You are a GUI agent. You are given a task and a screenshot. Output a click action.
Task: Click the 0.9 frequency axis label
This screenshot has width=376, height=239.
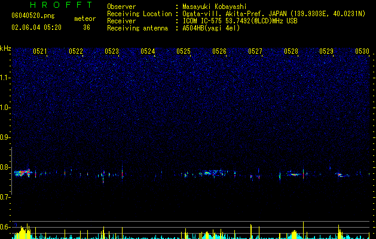pyautogui.click(x=5, y=137)
